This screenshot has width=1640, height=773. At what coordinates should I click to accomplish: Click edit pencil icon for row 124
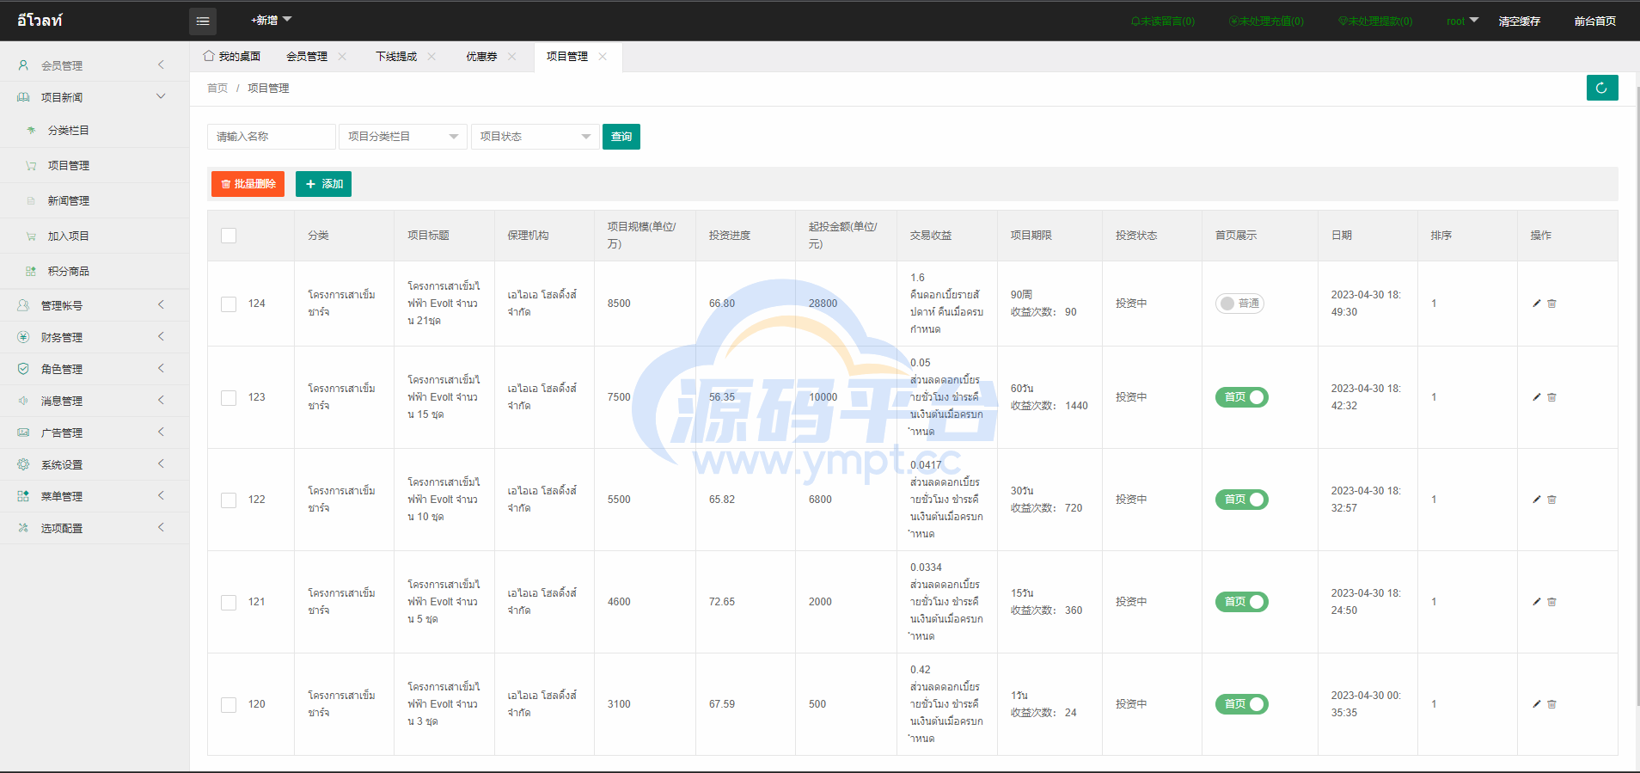point(1537,304)
